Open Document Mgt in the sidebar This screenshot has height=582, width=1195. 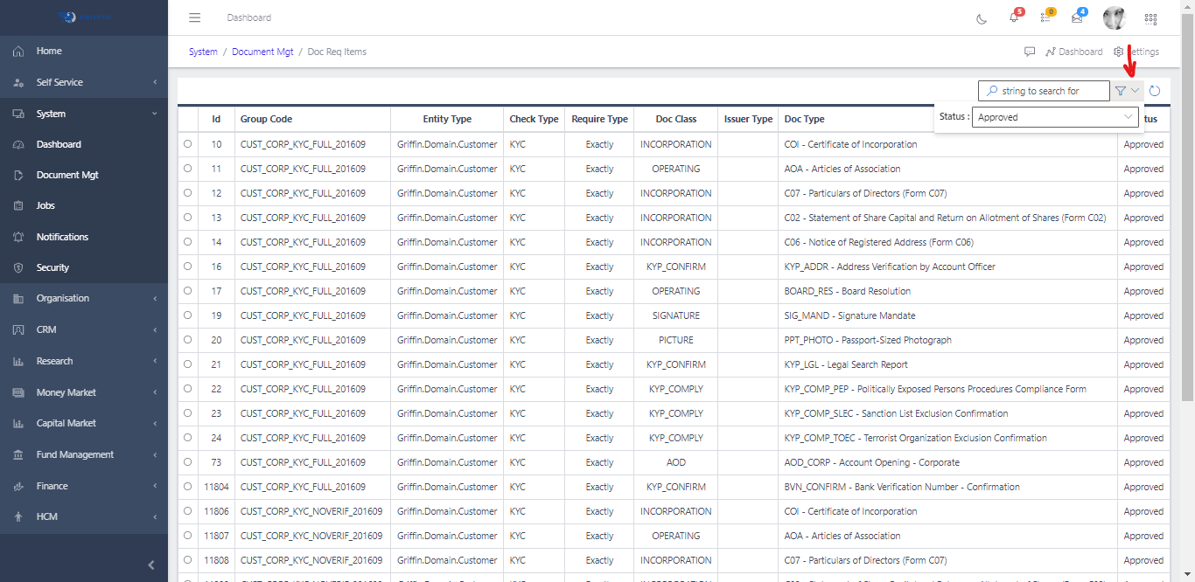point(67,175)
